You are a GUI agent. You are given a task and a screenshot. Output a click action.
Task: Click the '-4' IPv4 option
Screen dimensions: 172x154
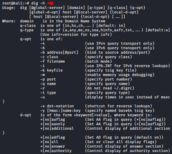click(43, 44)
